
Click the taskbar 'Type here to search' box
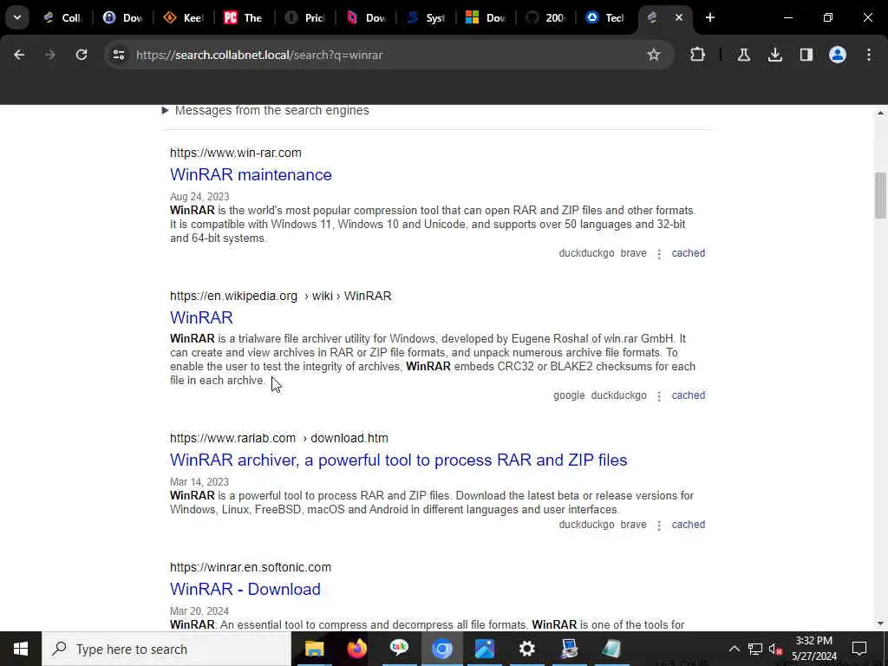point(166,649)
